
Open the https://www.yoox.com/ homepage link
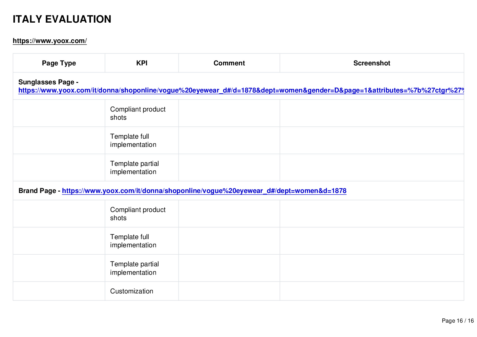point(50,41)
